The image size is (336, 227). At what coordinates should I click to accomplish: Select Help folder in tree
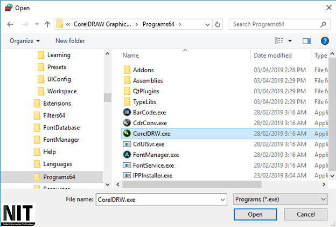45,152
